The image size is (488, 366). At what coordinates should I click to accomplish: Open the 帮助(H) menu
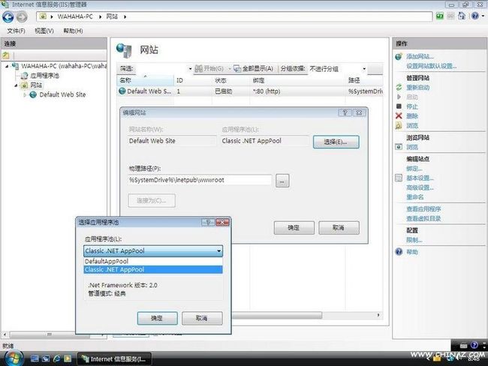pyautogui.click(x=73, y=31)
